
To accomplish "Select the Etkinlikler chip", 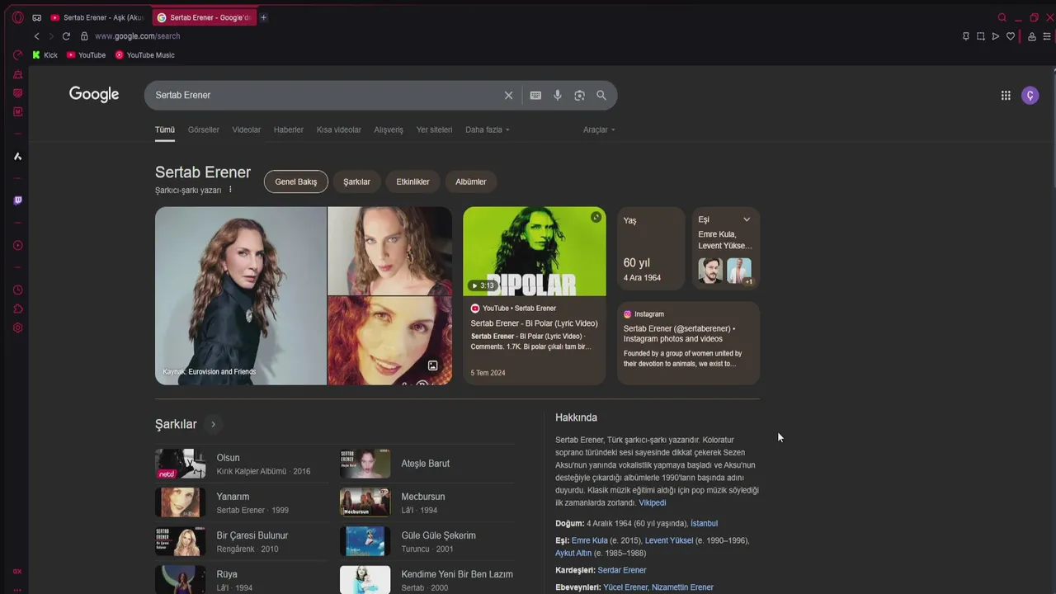I will 412,181.
